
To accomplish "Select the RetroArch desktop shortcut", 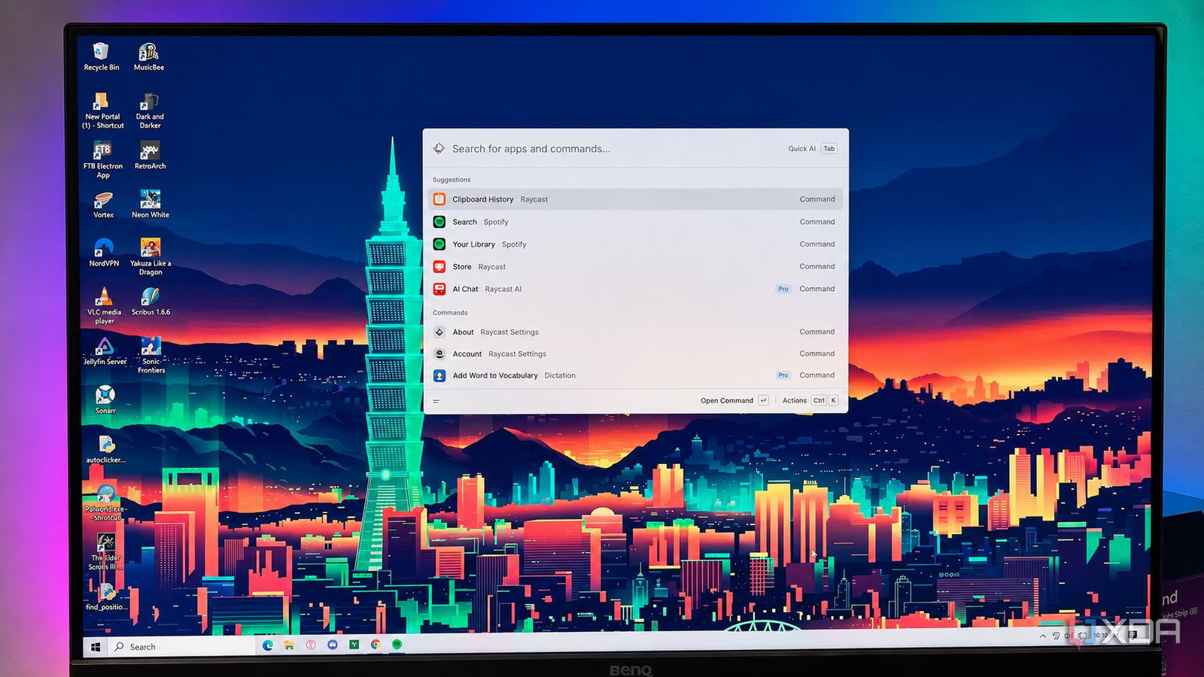I will [x=150, y=150].
